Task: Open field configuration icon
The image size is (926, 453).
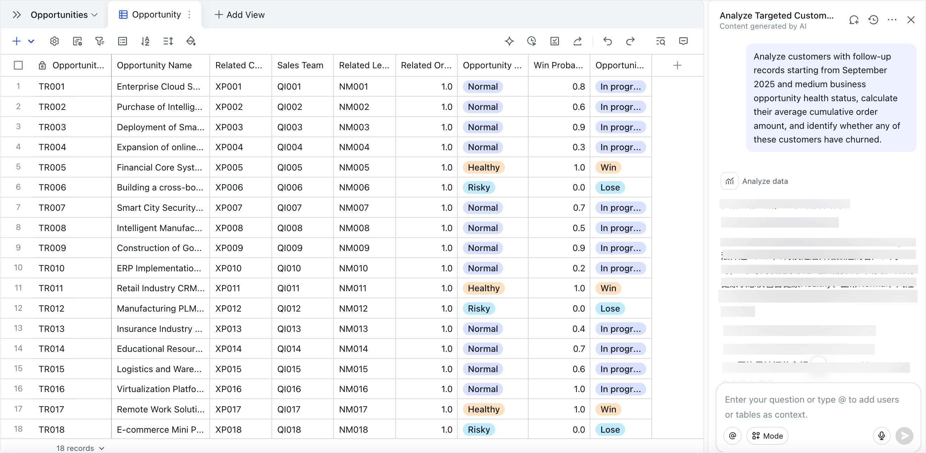Action: click(77, 41)
